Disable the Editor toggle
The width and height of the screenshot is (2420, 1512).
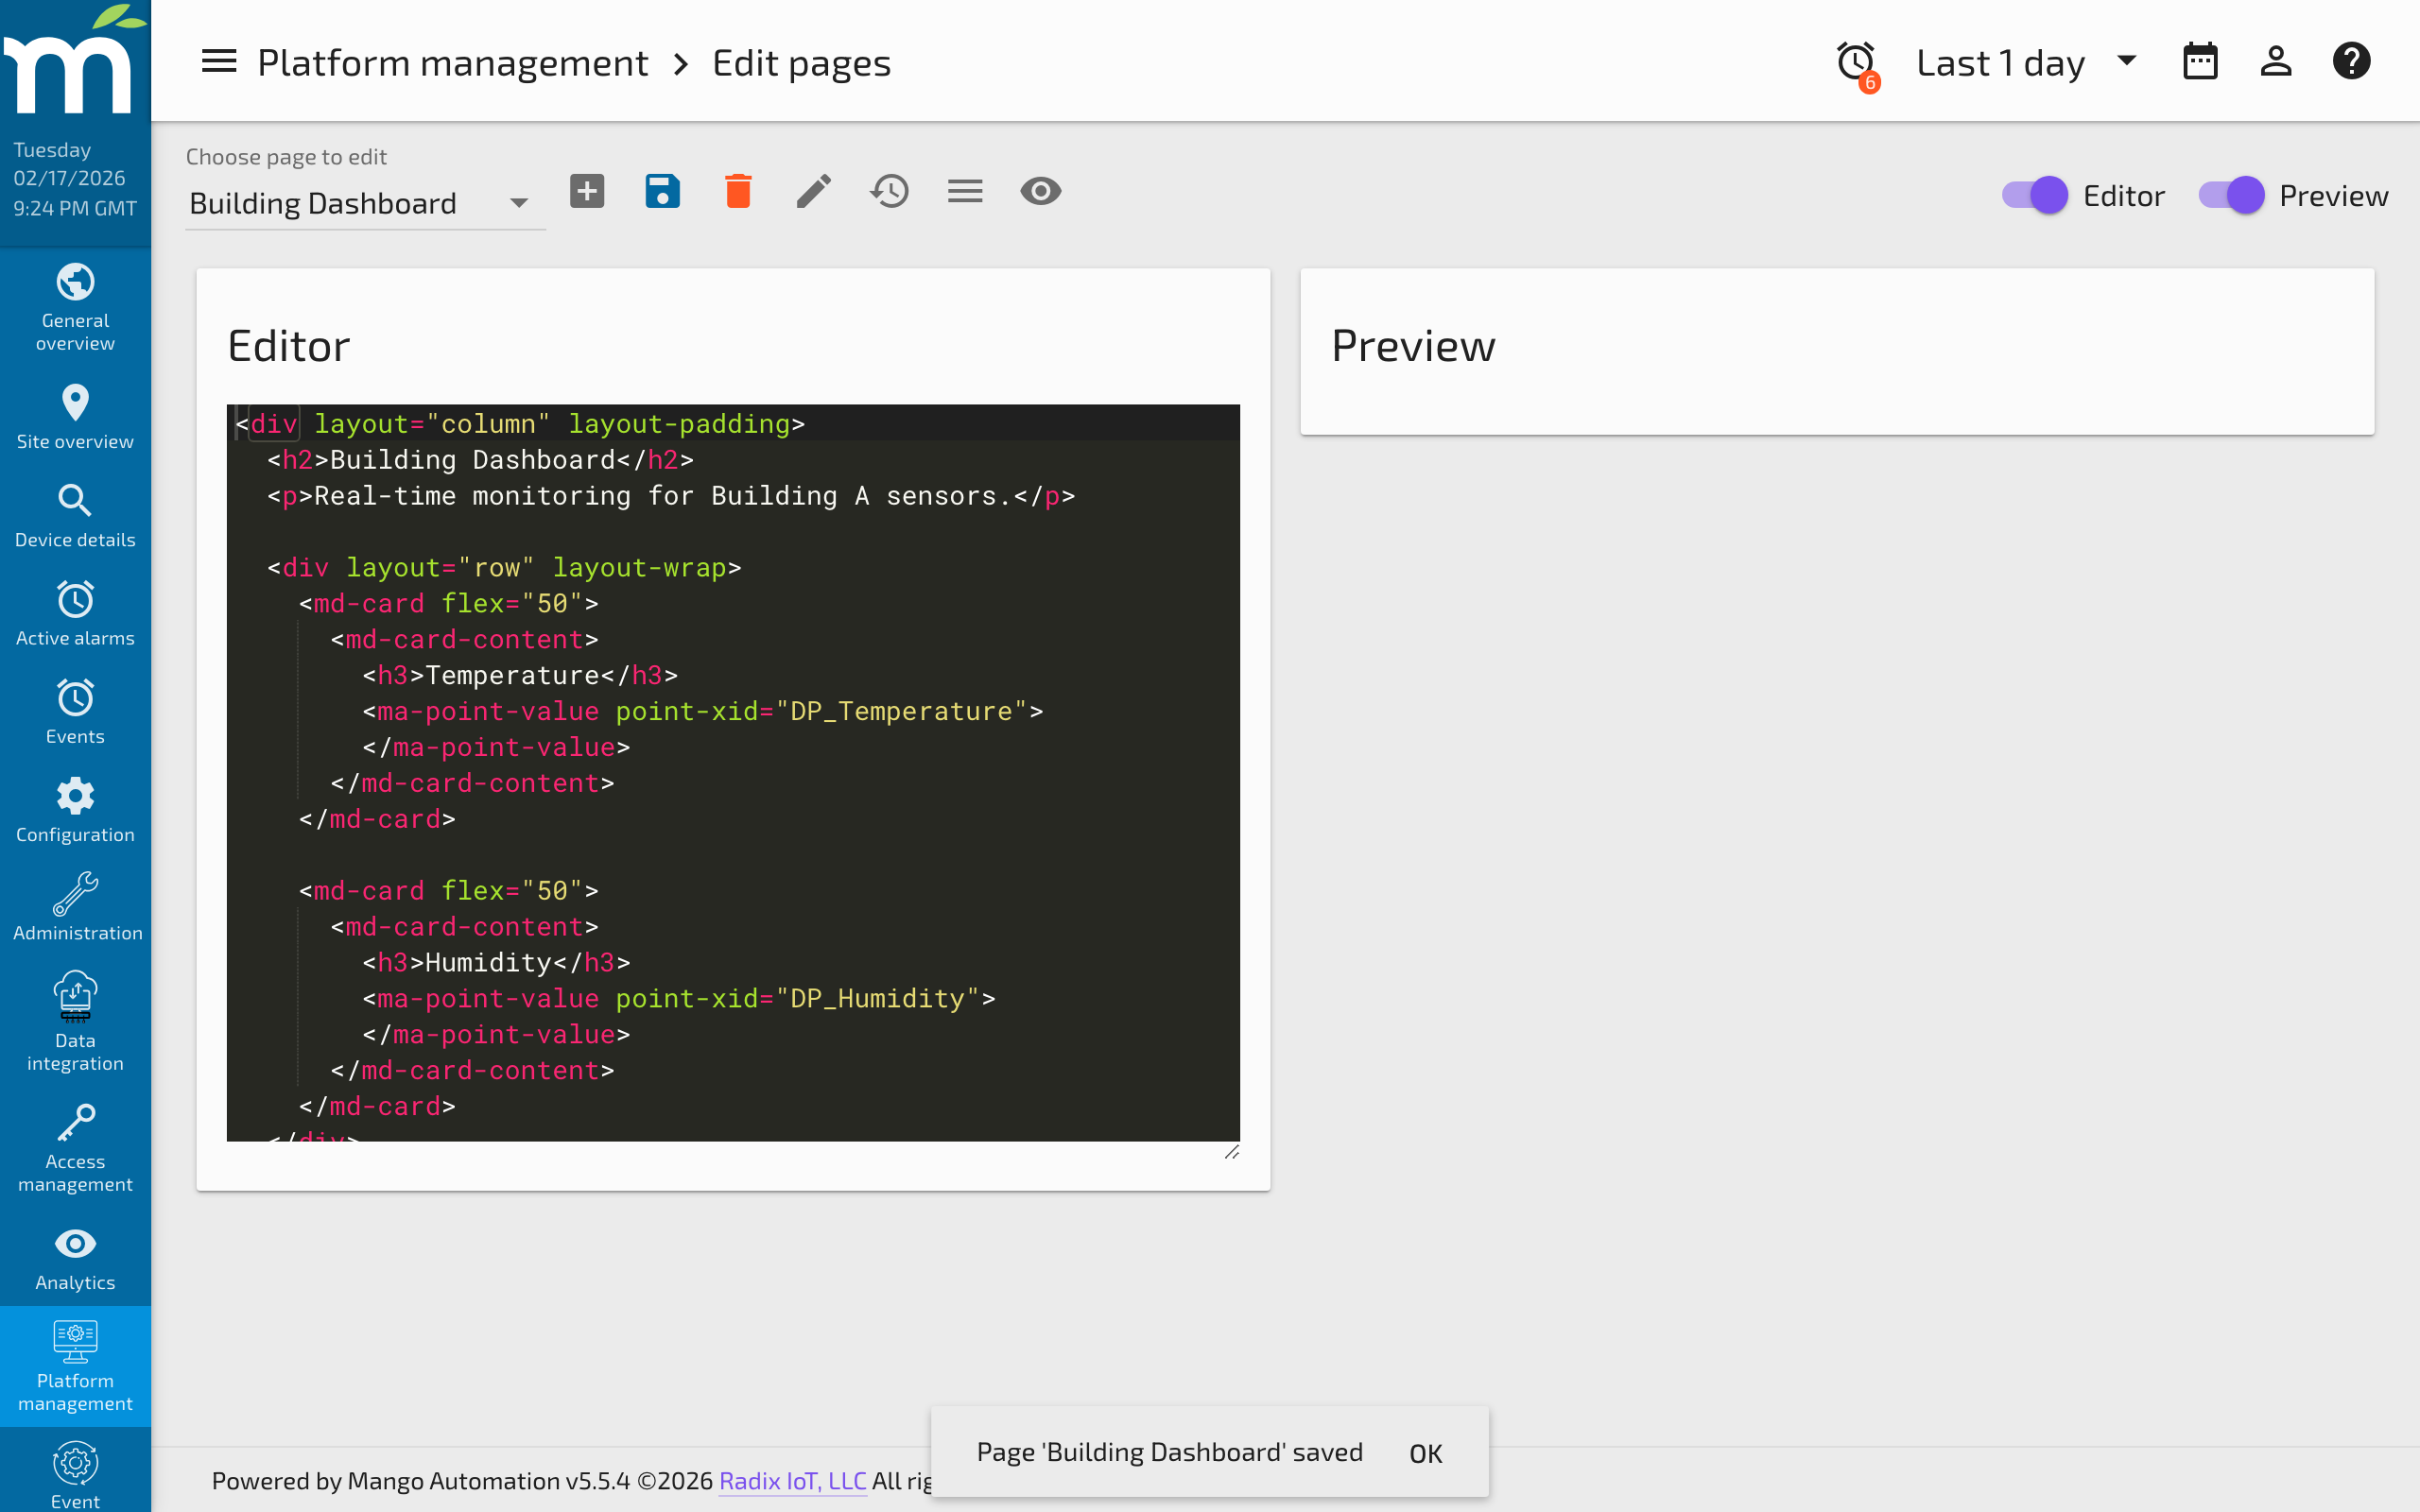2037,195
